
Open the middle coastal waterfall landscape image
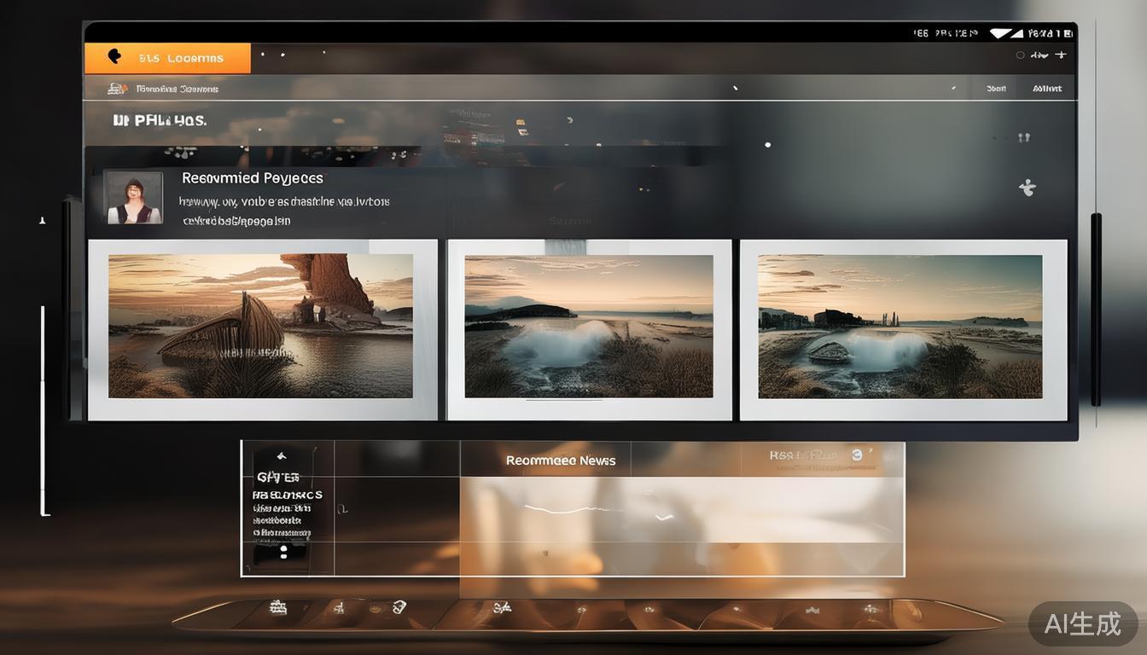coord(588,326)
